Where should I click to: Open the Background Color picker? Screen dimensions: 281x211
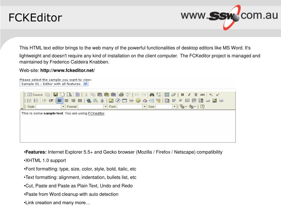tap(192, 107)
